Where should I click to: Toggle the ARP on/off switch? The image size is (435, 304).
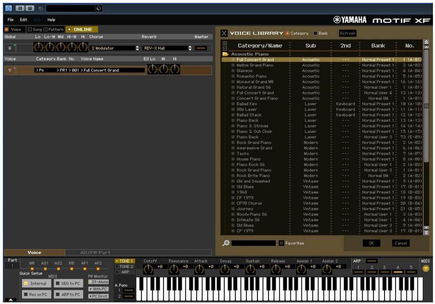371,261
